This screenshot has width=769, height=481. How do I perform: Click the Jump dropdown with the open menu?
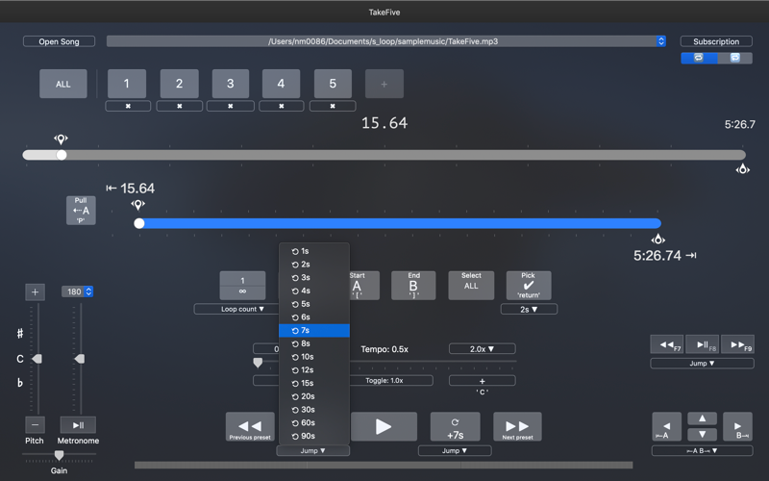coord(313,450)
